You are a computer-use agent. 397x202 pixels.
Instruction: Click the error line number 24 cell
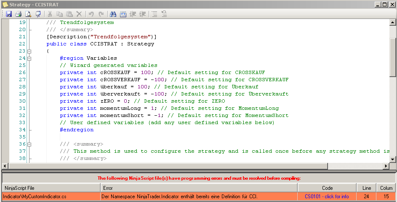click(x=366, y=197)
